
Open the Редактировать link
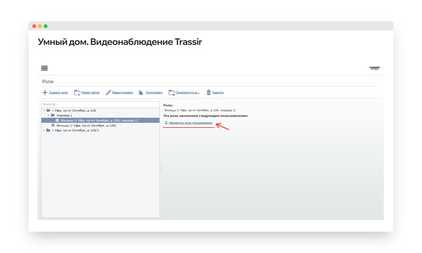coord(122,92)
